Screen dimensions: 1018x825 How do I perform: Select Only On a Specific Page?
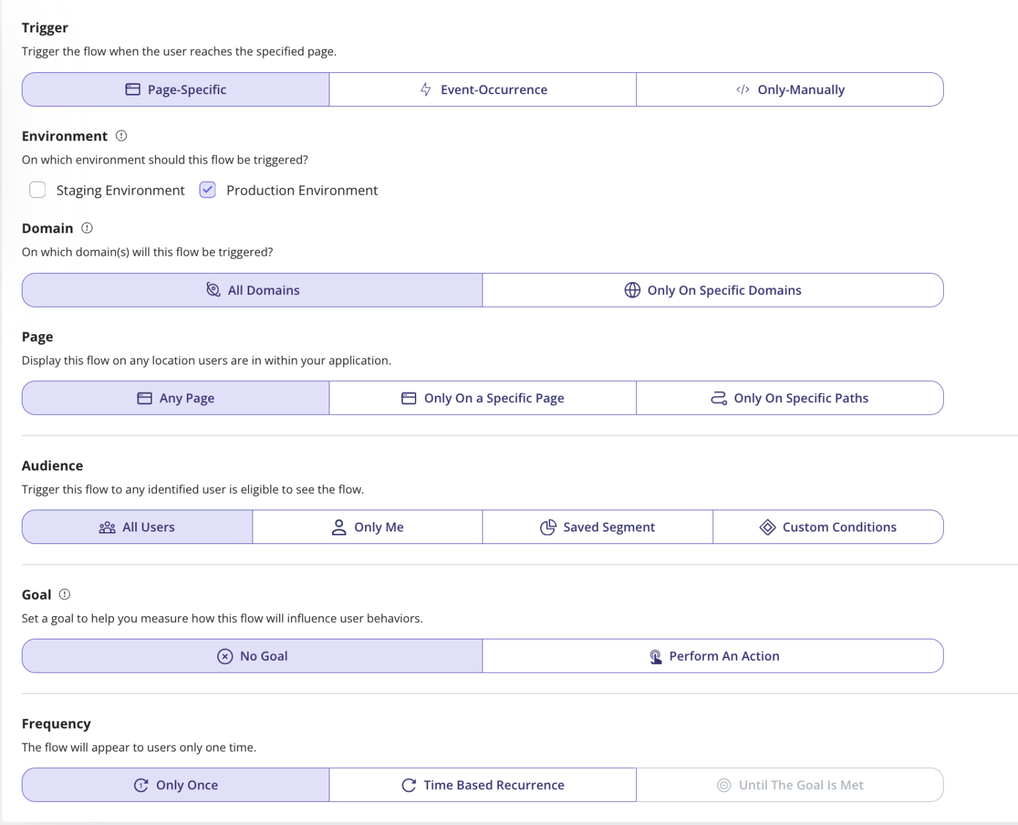tap(482, 398)
